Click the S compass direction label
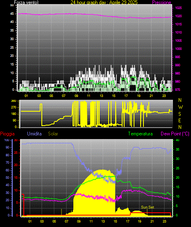The width and height of the screenshot is (191, 227). 180,114
